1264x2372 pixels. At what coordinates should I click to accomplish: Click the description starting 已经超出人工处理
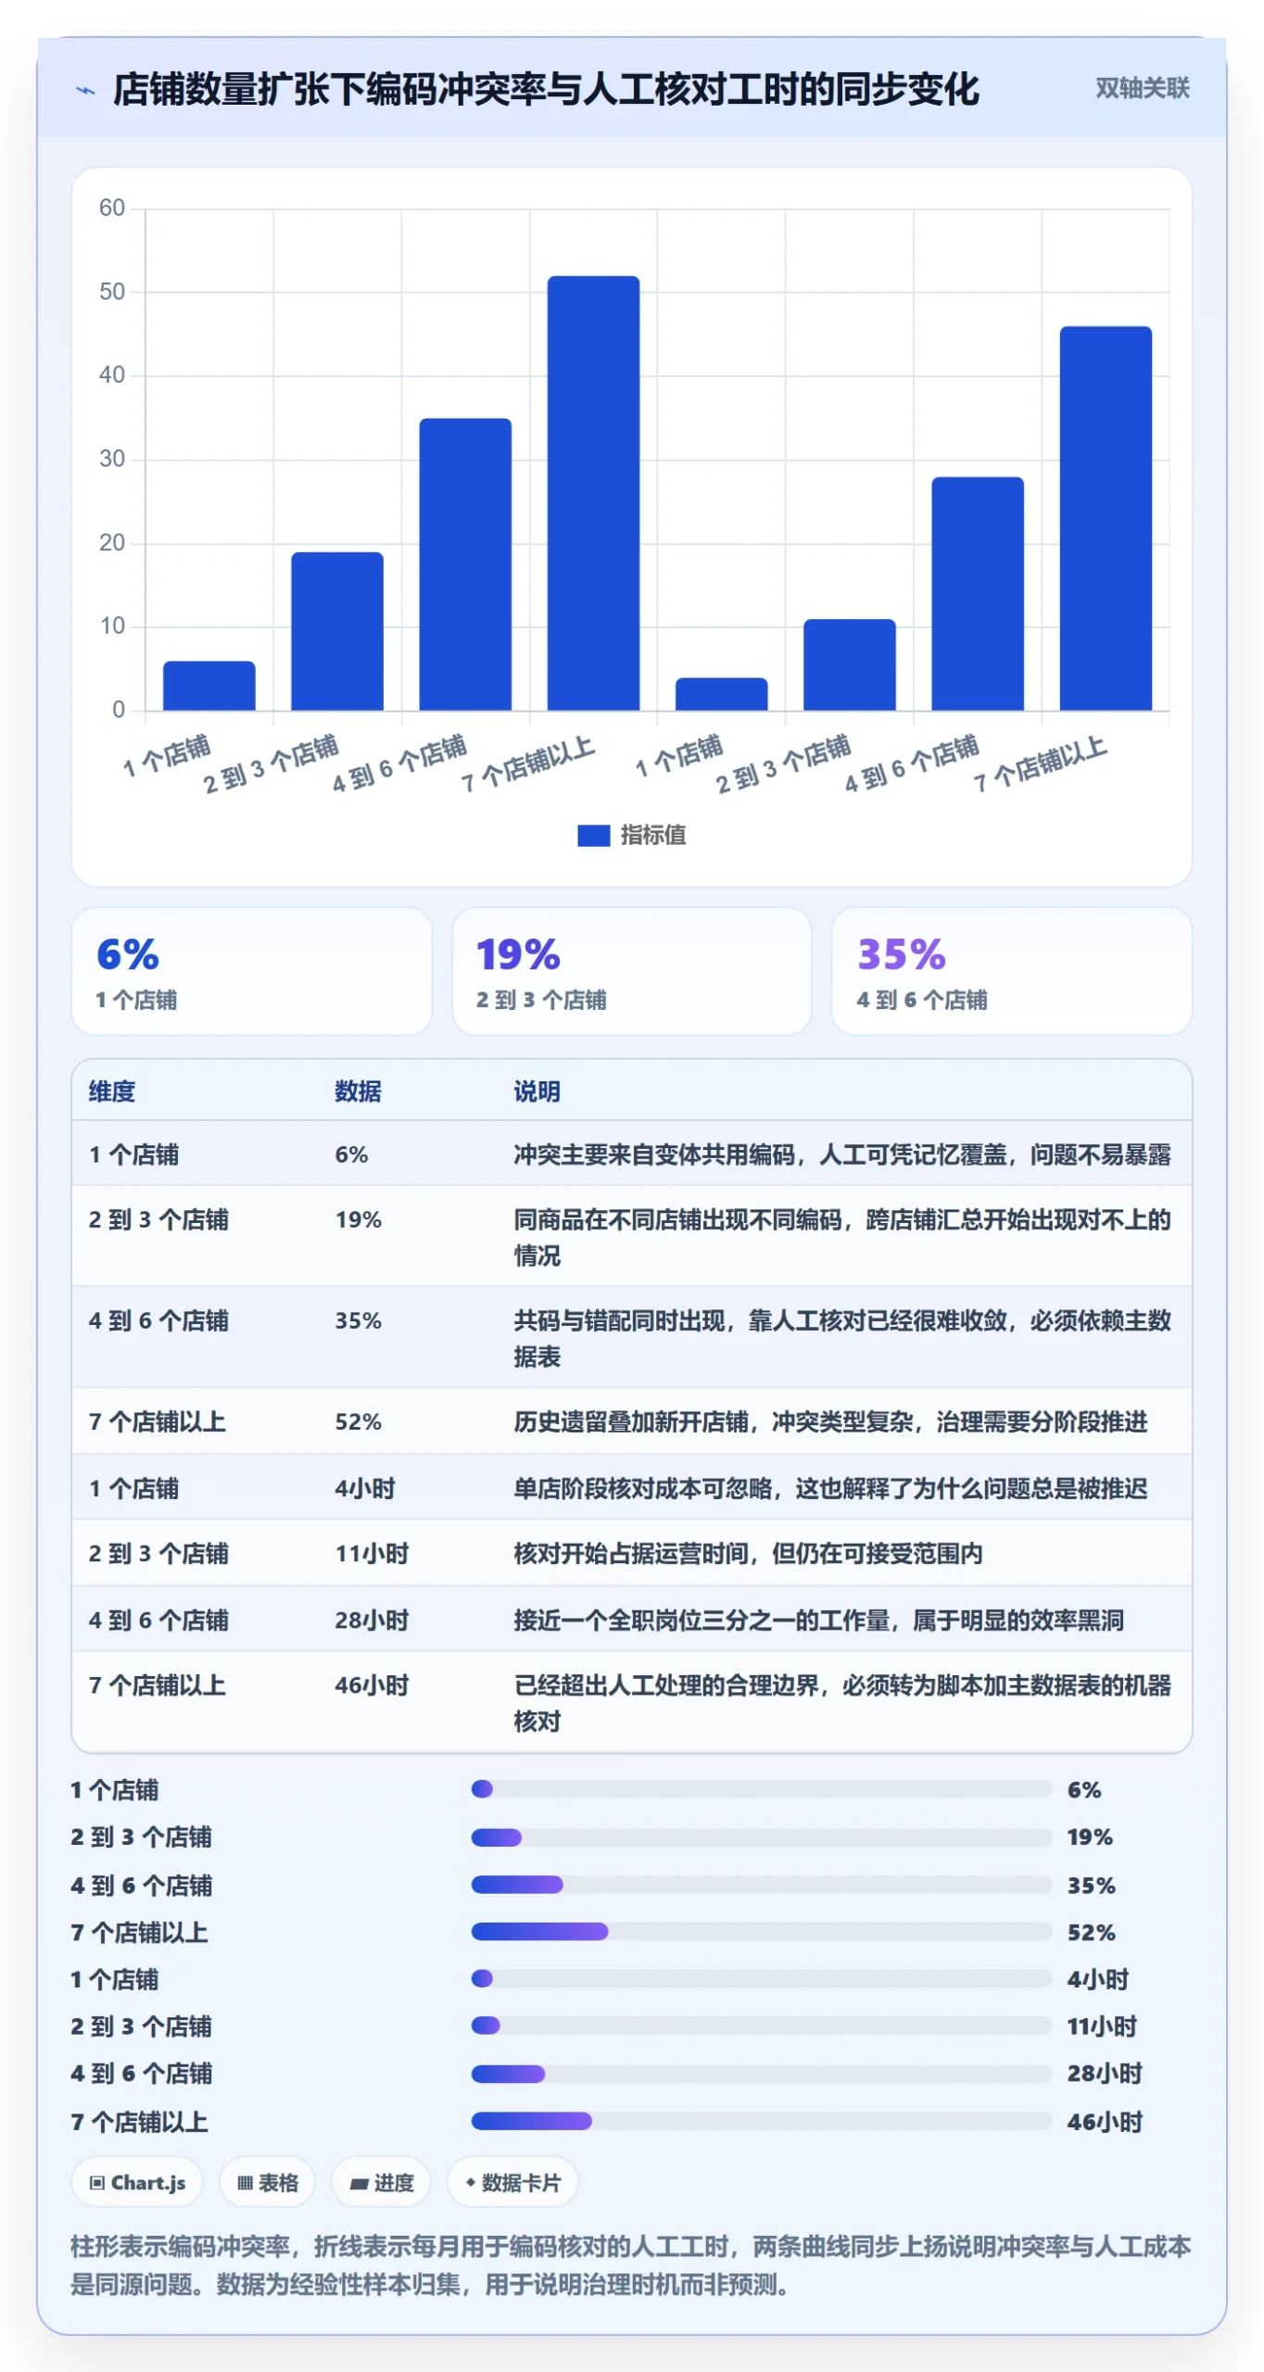(x=842, y=1701)
